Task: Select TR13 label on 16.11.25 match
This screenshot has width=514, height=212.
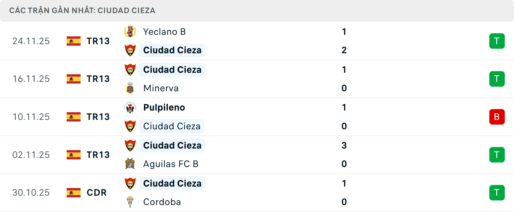Action: [98, 79]
